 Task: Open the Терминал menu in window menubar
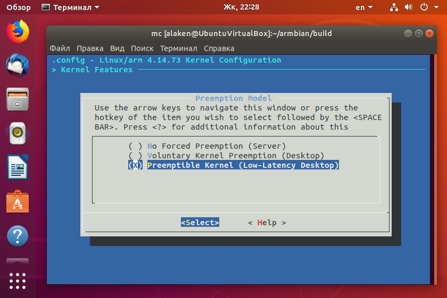click(x=179, y=48)
